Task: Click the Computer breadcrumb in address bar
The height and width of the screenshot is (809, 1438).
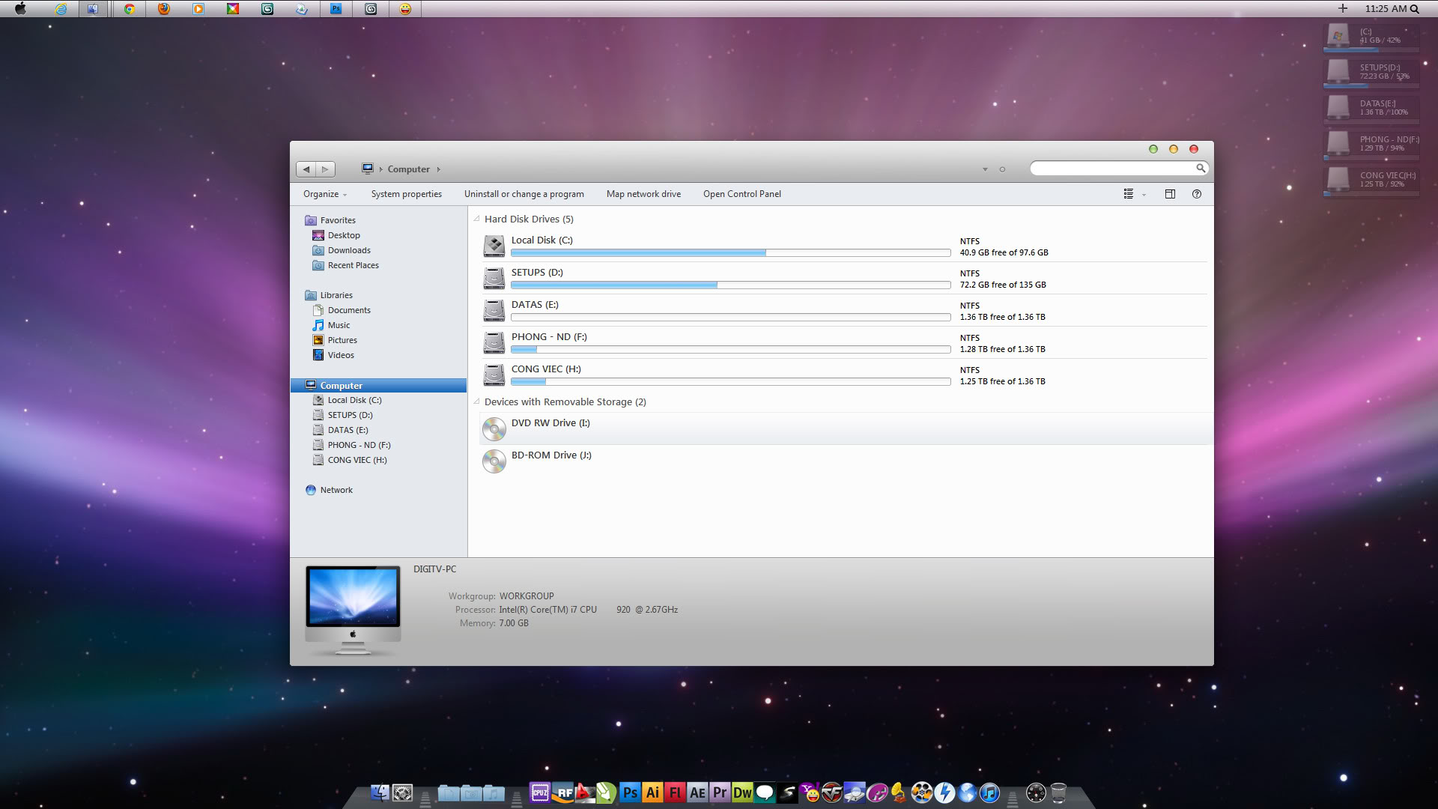Action: (x=409, y=169)
